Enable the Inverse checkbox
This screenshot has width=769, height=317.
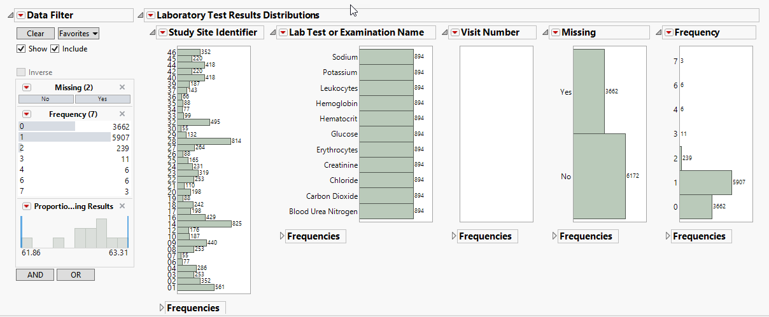22,72
